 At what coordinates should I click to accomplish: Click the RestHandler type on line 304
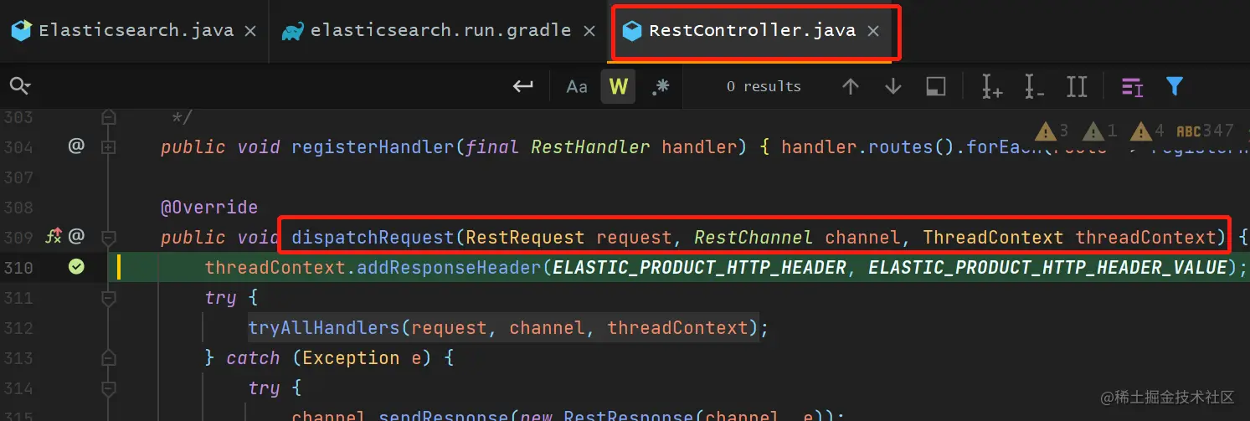tap(590, 147)
